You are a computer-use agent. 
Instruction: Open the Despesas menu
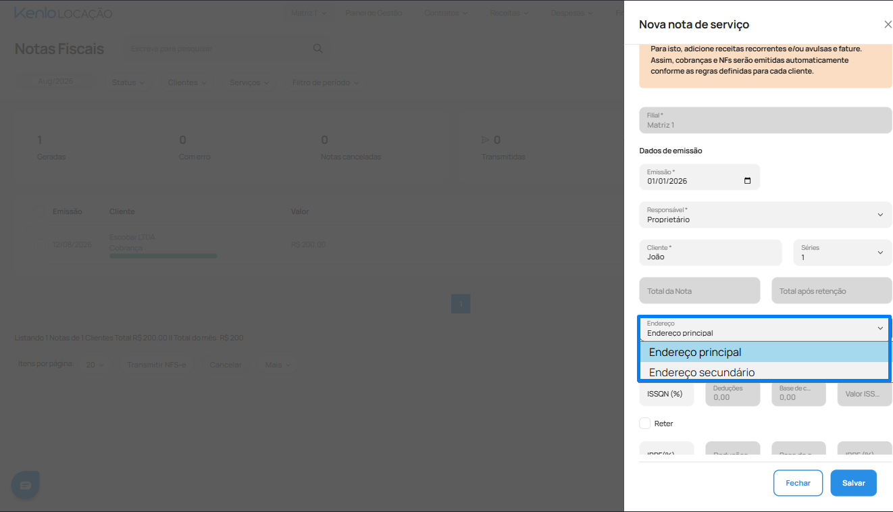572,13
